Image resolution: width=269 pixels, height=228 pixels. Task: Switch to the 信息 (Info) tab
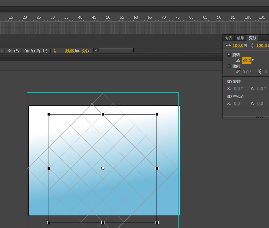pyautogui.click(x=241, y=38)
